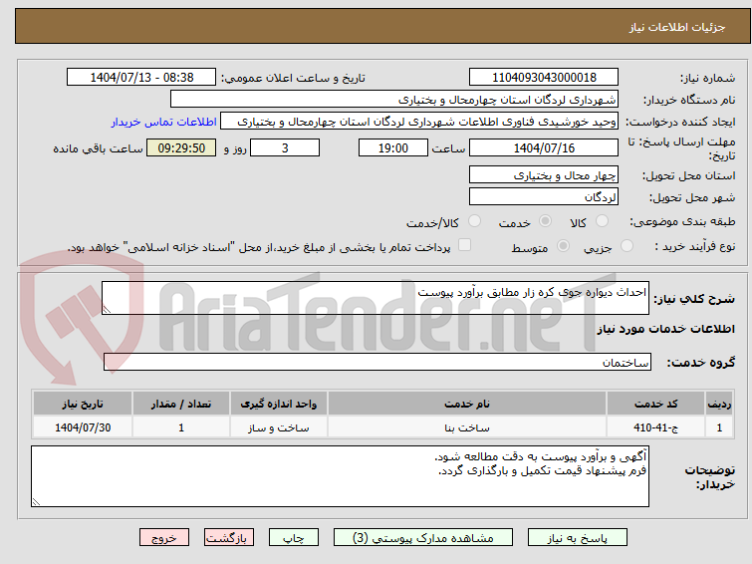Viewport: 752px width, 564px height.
Task: Click service code cell ج-41-410
Action: click(655, 427)
